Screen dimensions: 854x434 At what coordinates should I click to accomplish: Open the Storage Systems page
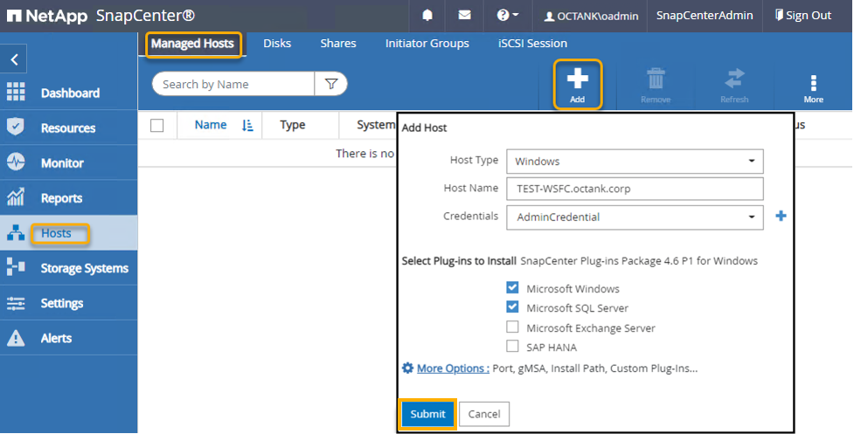click(85, 268)
